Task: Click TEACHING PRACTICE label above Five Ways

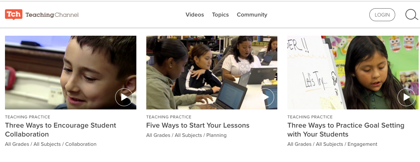Action: click(x=169, y=117)
